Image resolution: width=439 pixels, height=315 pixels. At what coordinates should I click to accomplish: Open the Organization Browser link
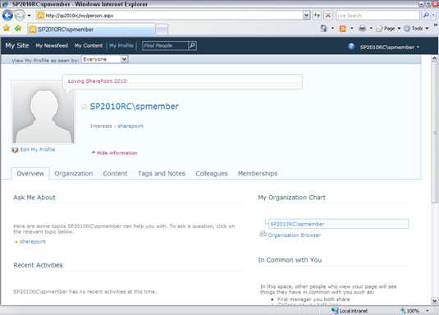pyautogui.click(x=295, y=235)
